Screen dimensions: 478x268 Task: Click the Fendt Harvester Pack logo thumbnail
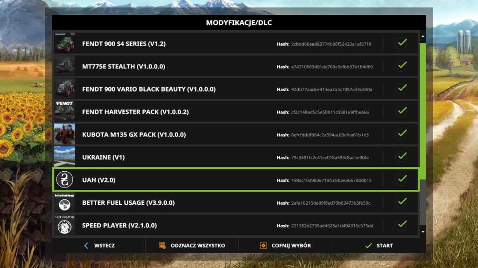[x=65, y=112]
